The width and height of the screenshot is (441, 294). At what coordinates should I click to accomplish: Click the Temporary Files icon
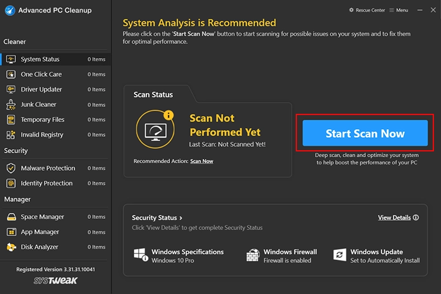pos(11,120)
